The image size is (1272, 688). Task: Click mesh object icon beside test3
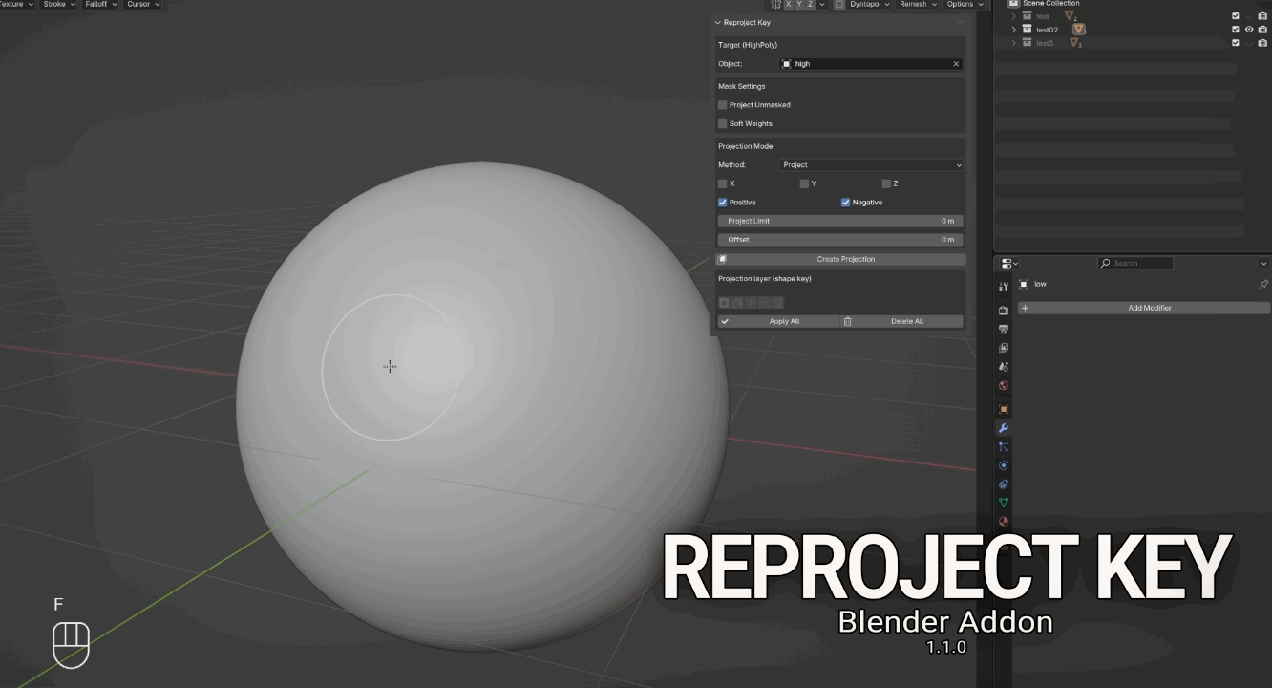(1074, 43)
